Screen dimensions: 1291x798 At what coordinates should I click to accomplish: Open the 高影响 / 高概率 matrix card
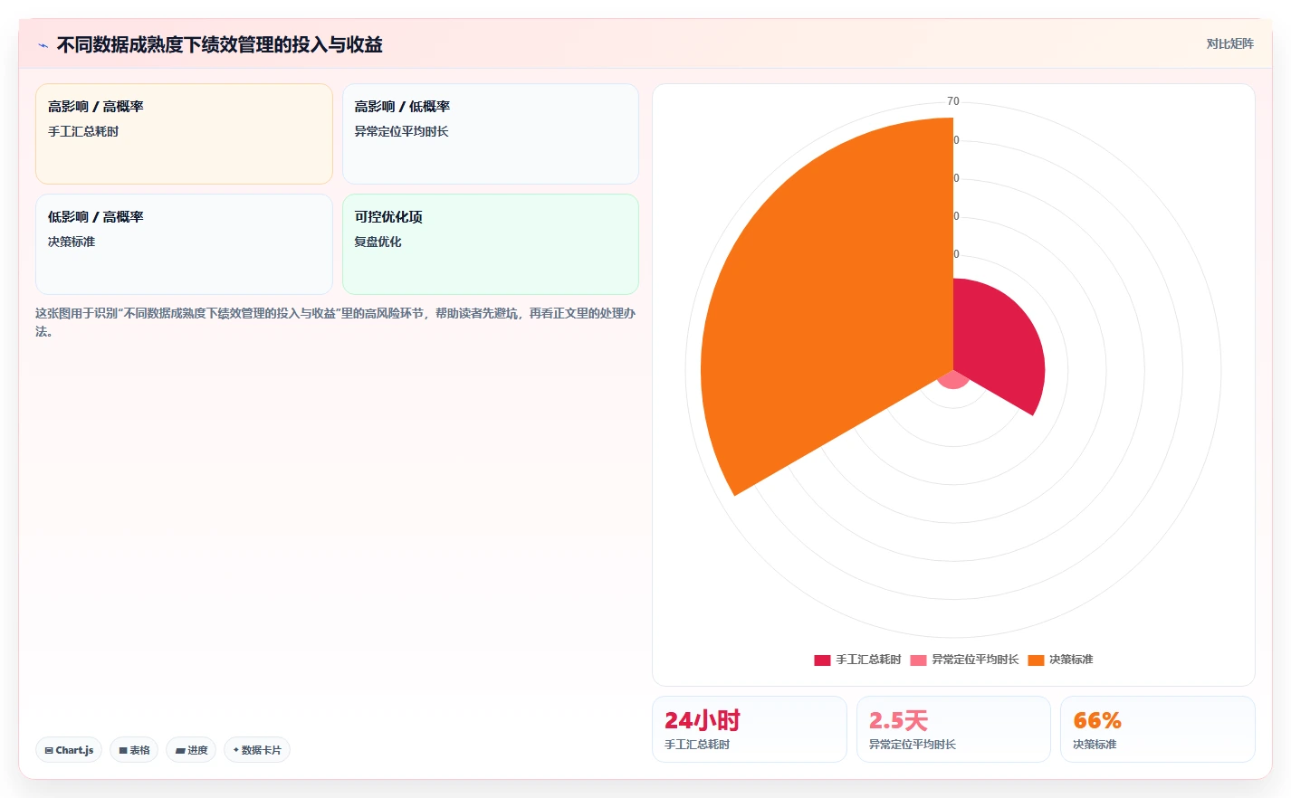[x=184, y=134]
